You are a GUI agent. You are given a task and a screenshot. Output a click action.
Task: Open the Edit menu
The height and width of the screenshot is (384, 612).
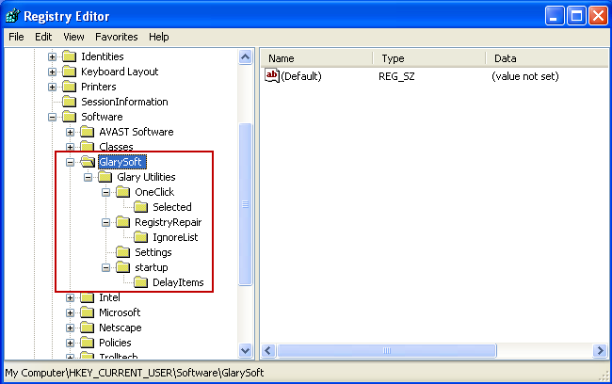(x=43, y=37)
